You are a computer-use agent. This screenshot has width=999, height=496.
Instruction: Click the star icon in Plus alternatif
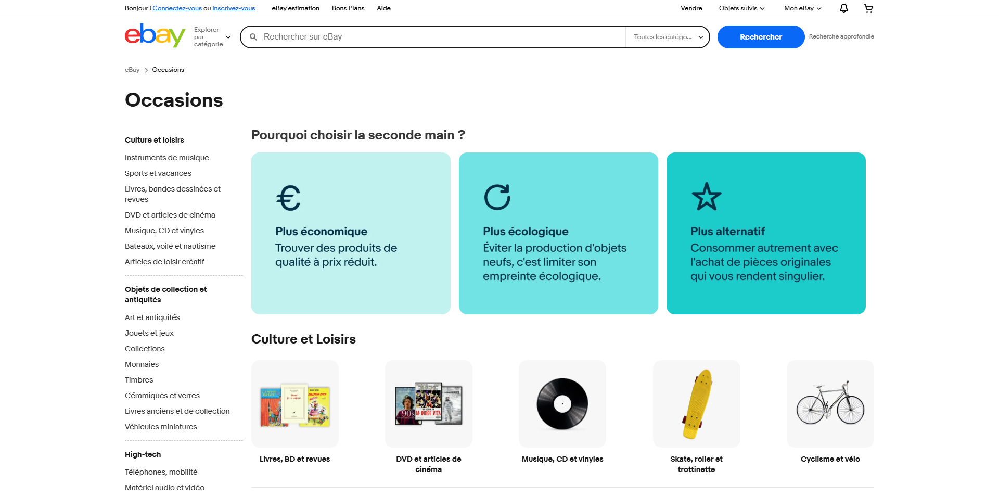707,197
